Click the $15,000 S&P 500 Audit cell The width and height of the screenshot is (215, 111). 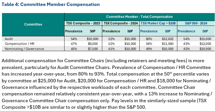pos(205,39)
